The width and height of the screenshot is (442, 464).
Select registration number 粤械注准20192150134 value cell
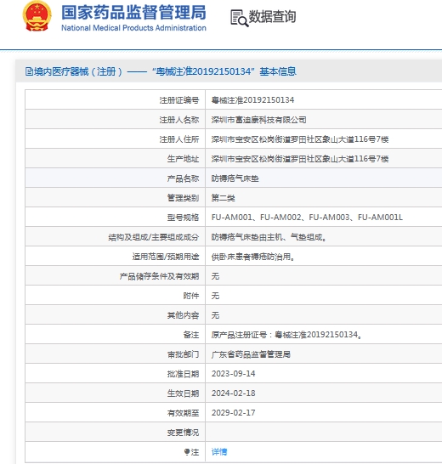pos(252,100)
